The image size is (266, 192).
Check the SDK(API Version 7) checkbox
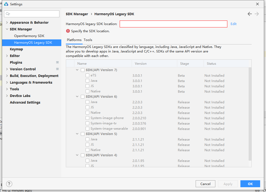tap(83, 70)
